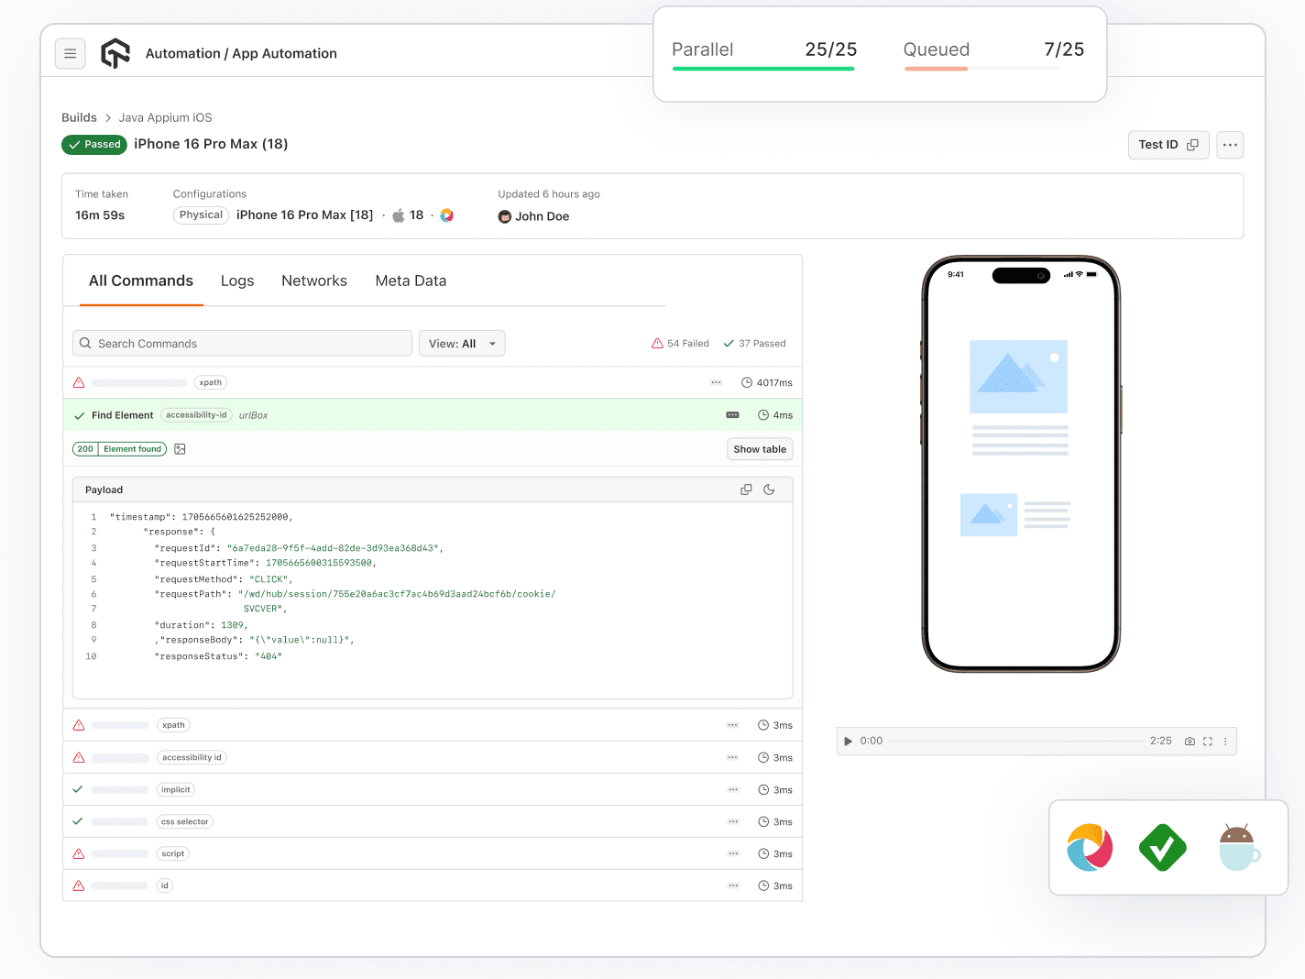
Task: Filter commands by 37 Passed
Action: (x=754, y=343)
